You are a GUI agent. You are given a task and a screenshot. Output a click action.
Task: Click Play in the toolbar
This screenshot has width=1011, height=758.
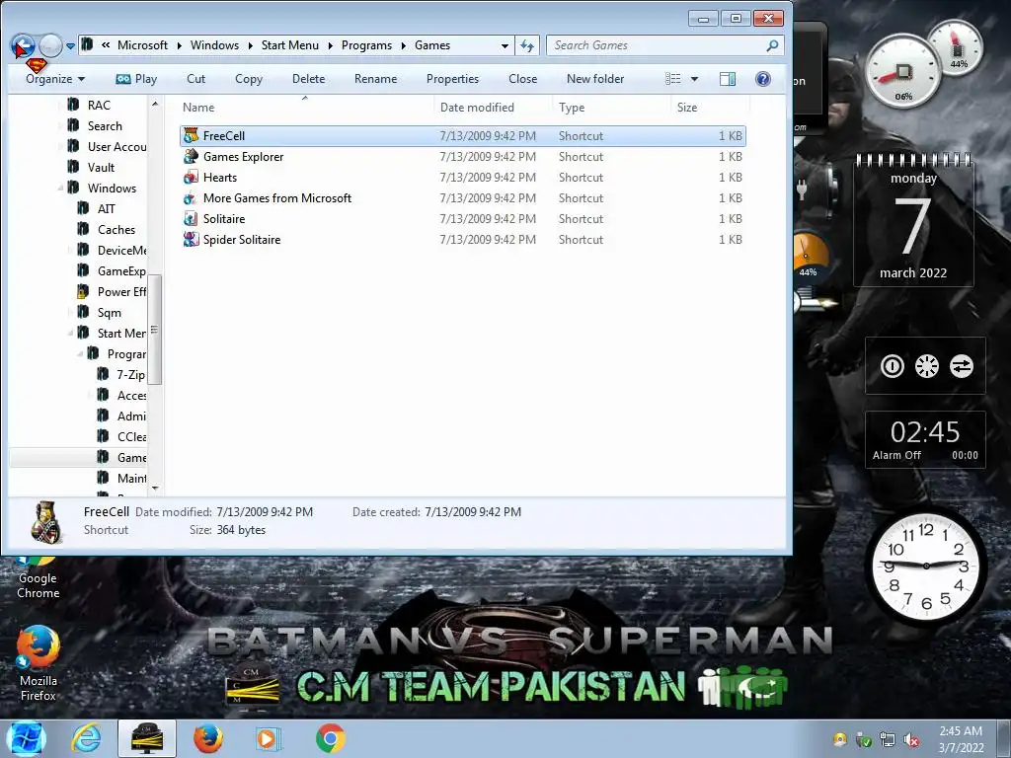point(136,79)
